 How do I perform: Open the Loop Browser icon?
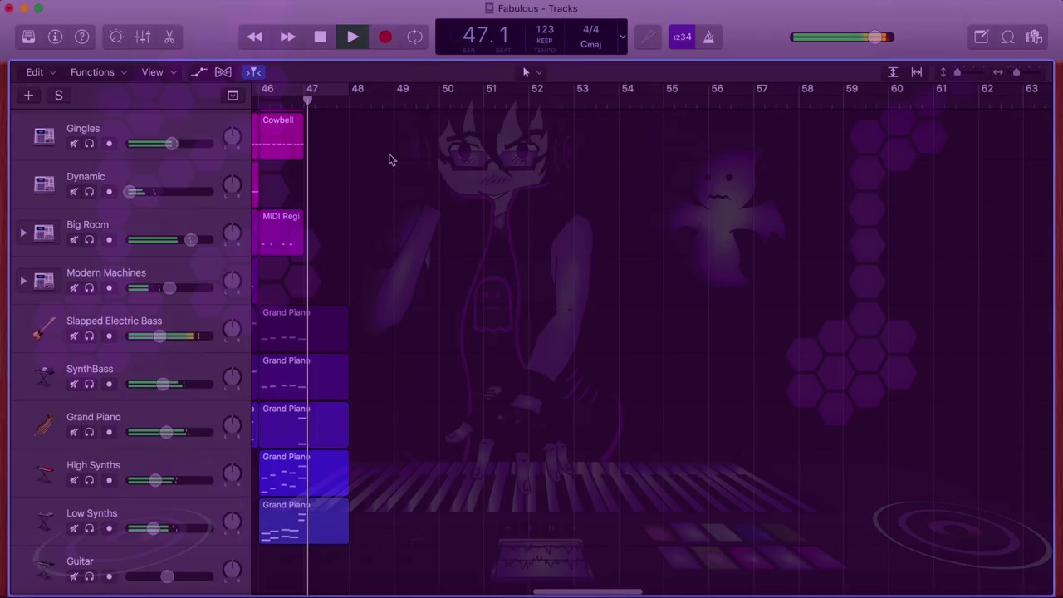tap(1007, 37)
